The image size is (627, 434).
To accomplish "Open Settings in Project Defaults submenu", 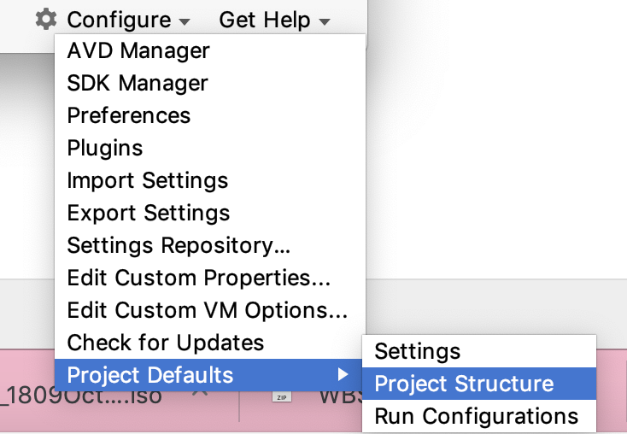I will click(418, 351).
